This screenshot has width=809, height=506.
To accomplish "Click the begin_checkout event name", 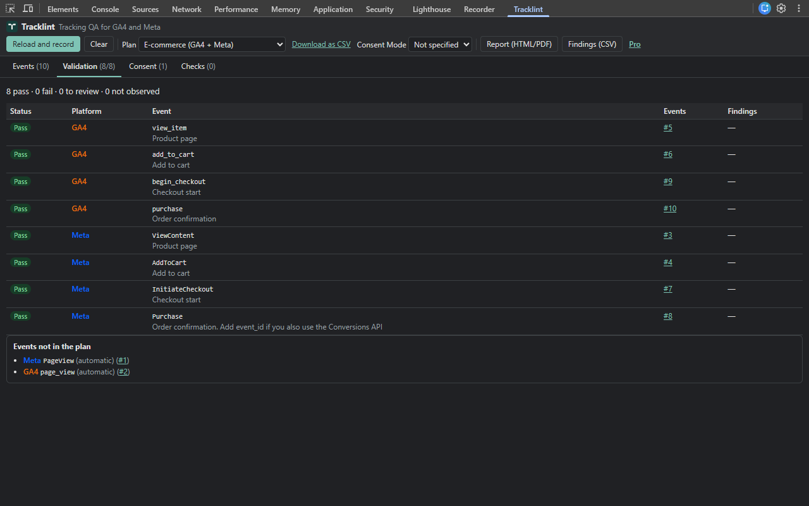I will [179, 182].
